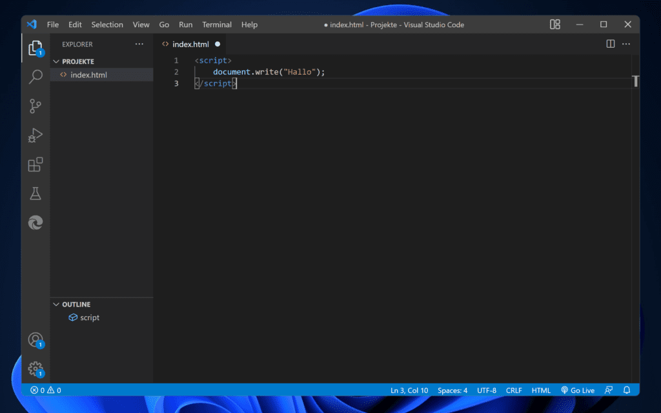Toggle the Explorer view icon
This screenshot has width=661, height=413.
[36, 48]
